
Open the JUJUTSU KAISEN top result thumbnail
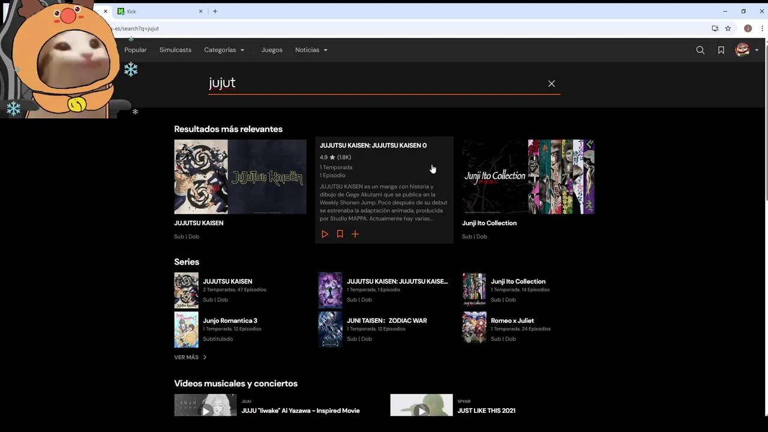pos(240,177)
